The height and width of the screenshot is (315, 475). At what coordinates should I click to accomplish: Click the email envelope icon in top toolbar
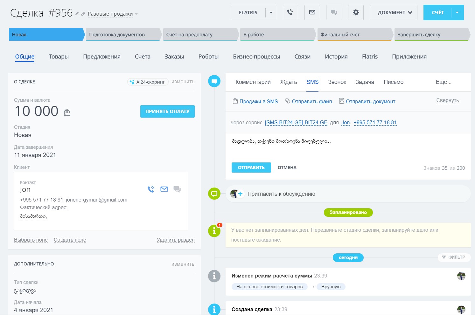pos(312,13)
